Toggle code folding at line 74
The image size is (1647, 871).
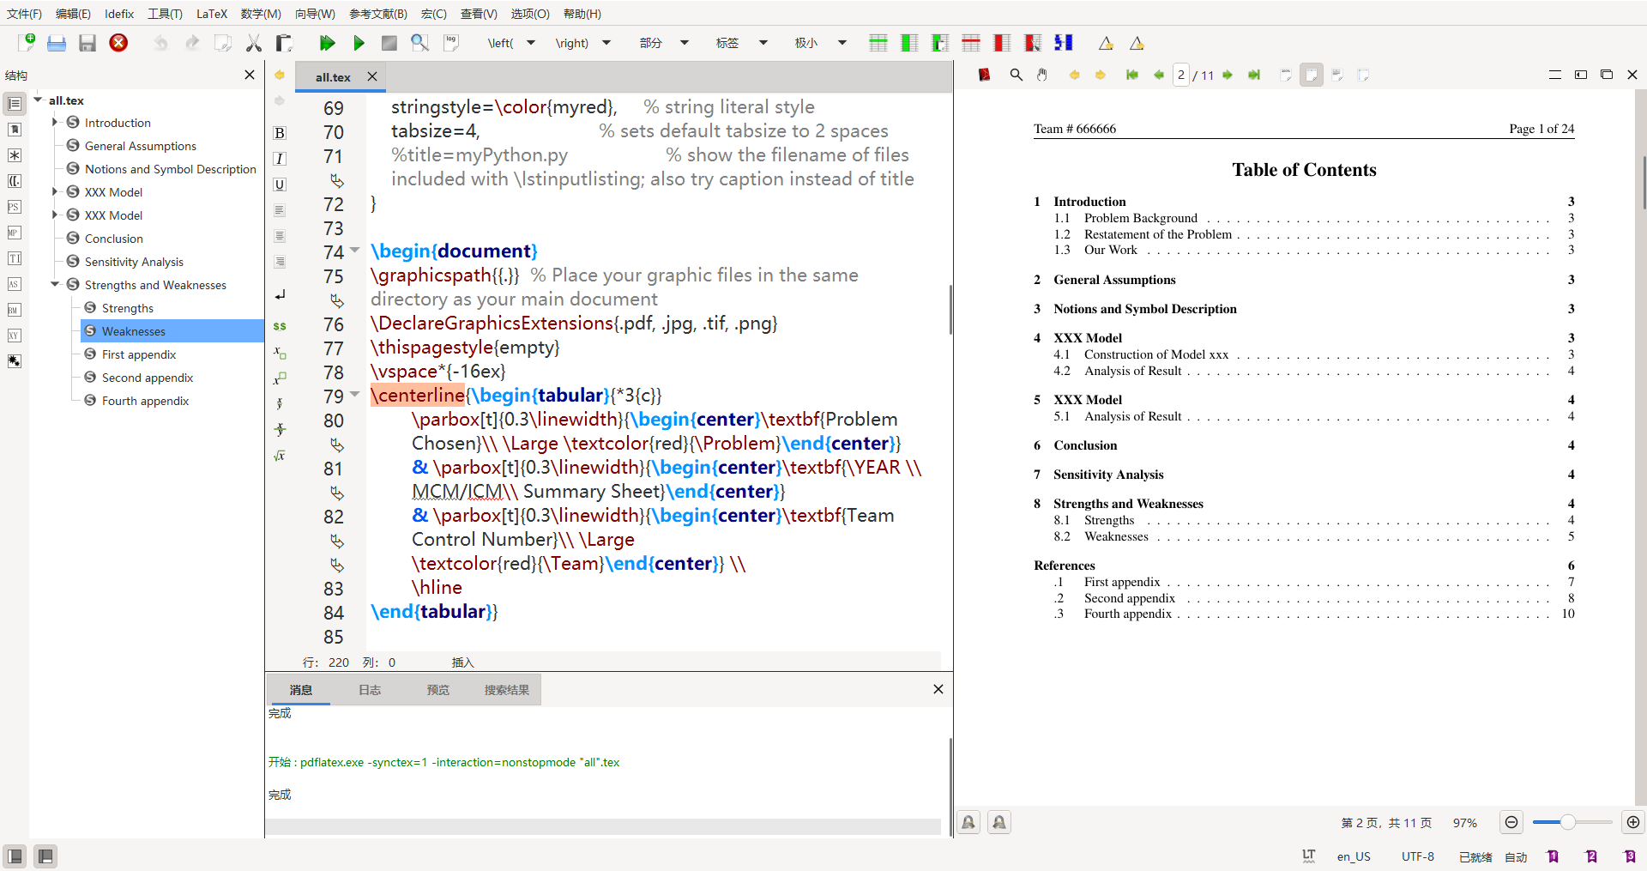(x=355, y=251)
